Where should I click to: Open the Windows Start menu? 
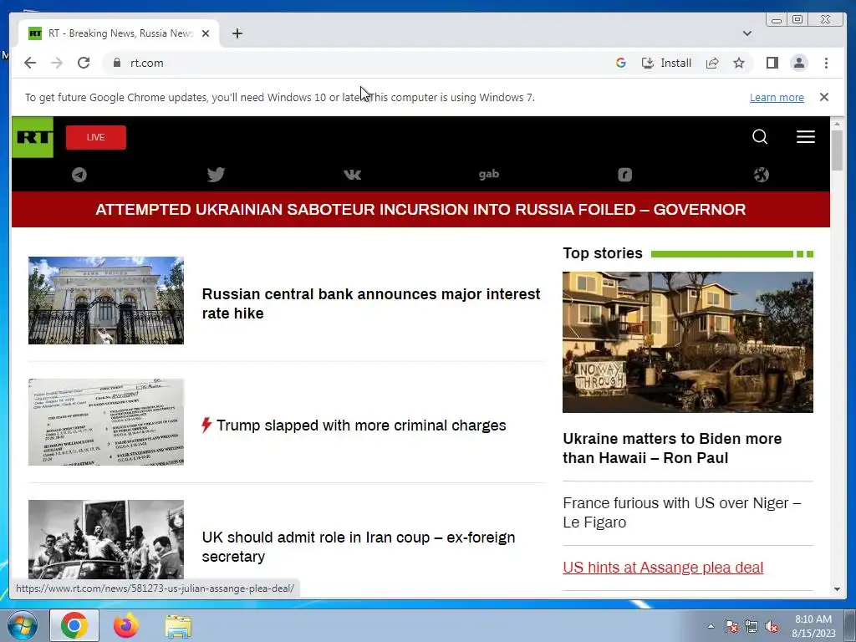coord(23,625)
